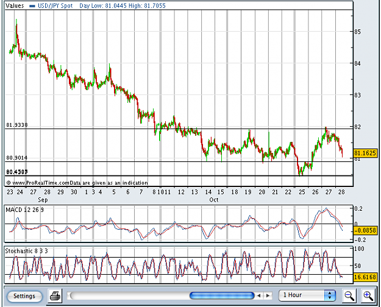This screenshot has width=381, height=307.
Task: Click the Values label on the chart
Action: (15, 5)
